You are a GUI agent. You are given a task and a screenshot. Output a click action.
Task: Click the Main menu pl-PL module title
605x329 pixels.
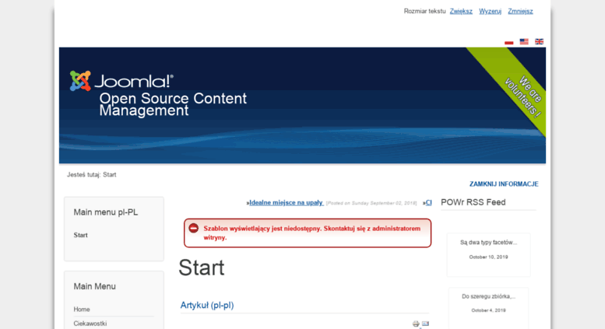click(106, 212)
